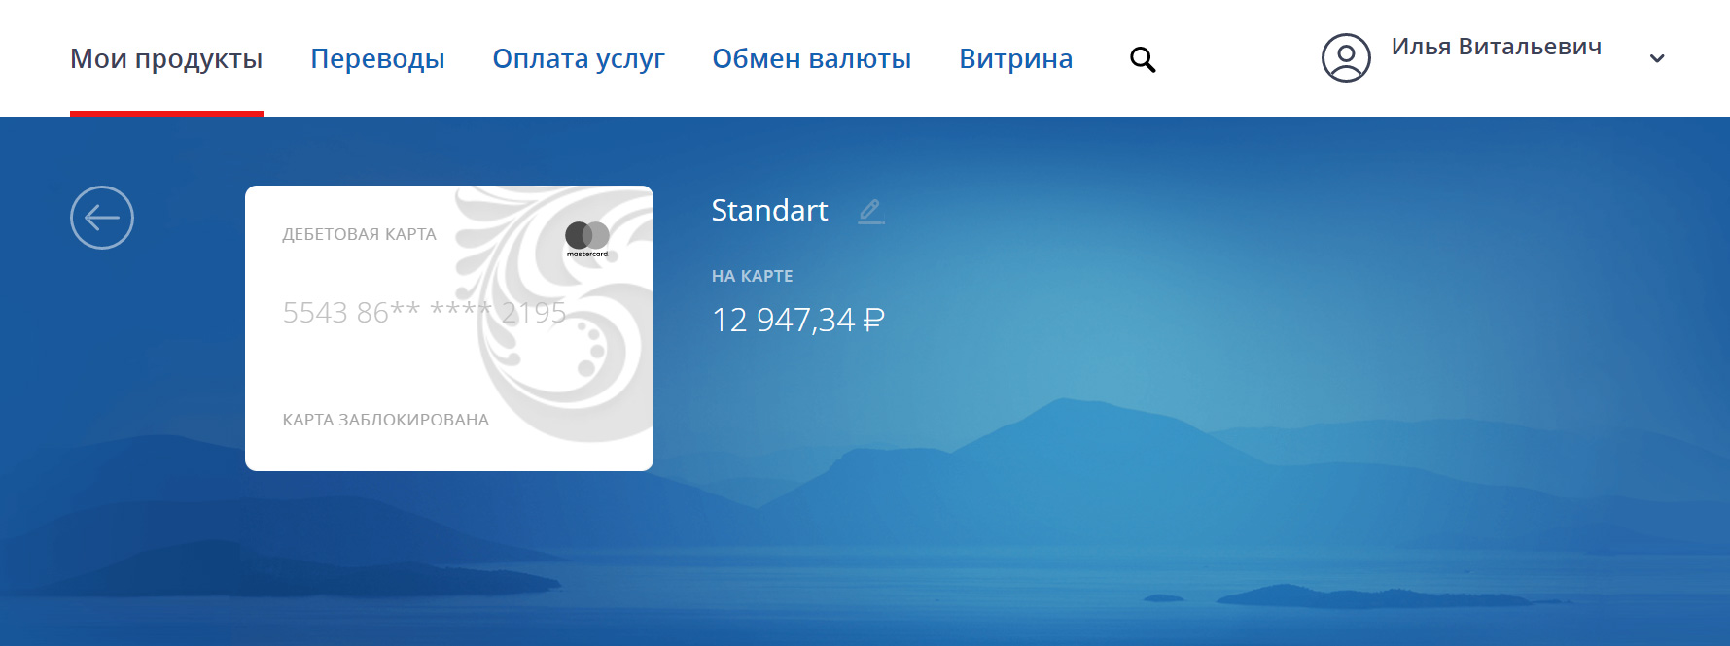Viewport: 1730px width, 646px height.
Task: Click the 12 947,34 ₽ balance amount
Action: pyautogui.click(x=798, y=320)
